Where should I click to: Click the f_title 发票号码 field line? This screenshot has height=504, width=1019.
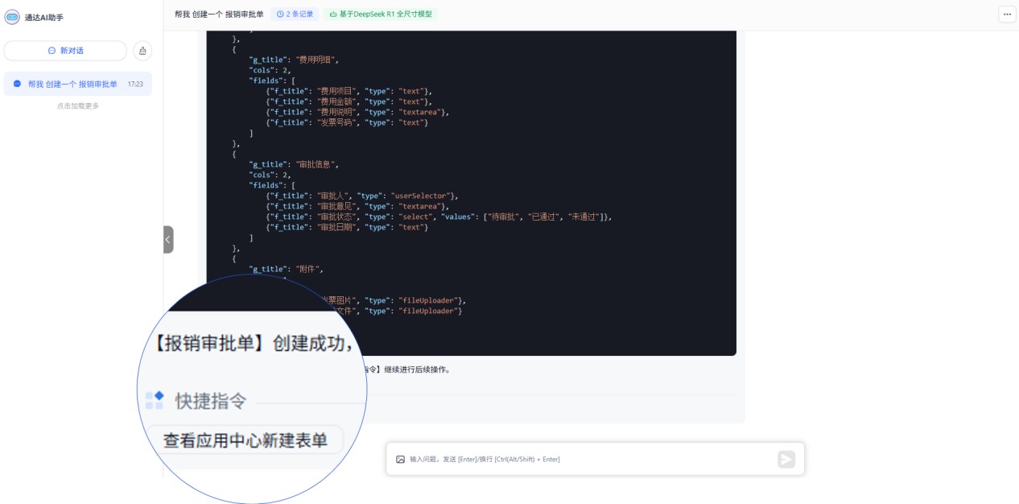pos(347,122)
